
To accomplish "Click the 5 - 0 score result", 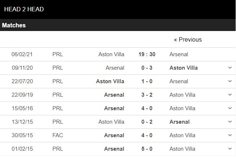I will point(147,149).
